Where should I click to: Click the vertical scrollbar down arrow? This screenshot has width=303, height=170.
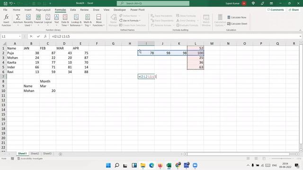pyautogui.click(x=301, y=150)
